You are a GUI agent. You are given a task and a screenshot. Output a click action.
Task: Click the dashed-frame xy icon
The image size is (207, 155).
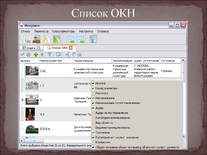coord(79,55)
